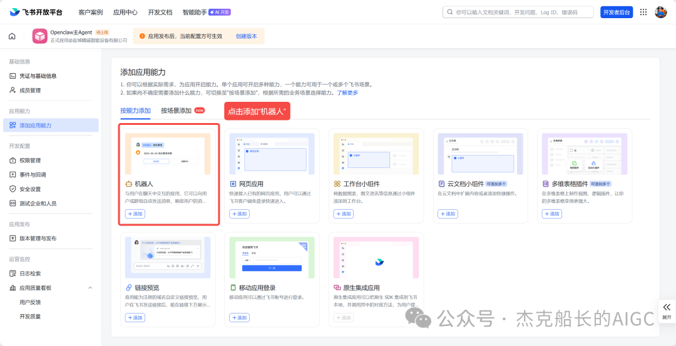Viewport: 676px width, 346px height.
Task: Click the Feishu Open Platform logo
Action: click(36, 12)
